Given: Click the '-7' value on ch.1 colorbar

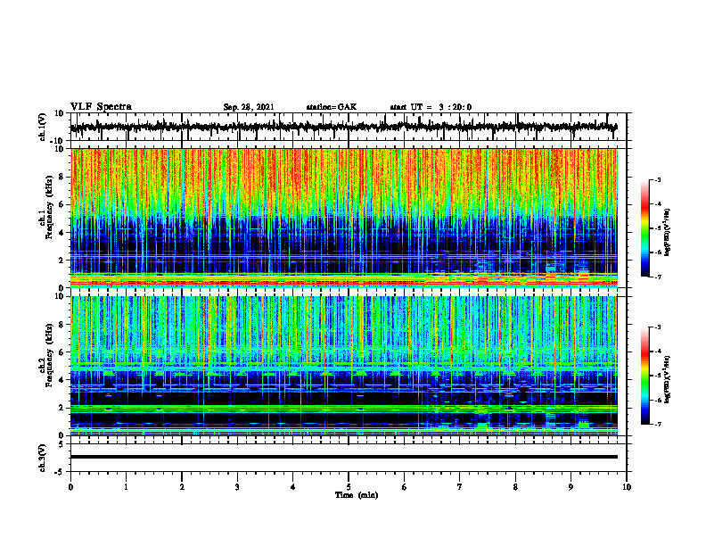Looking at the screenshot, I should coord(658,277).
